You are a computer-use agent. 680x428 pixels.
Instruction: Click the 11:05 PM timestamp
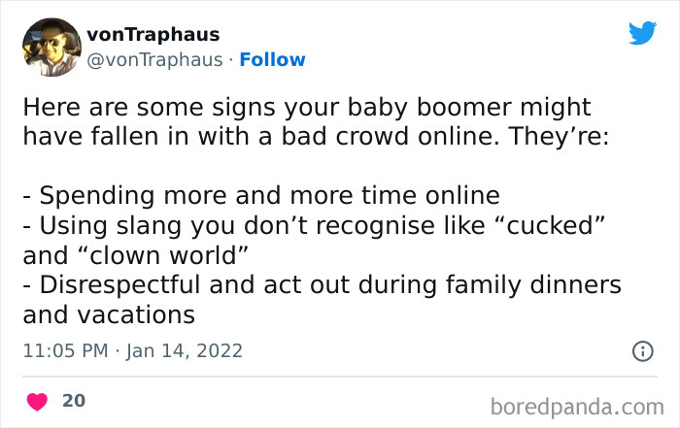pos(62,350)
